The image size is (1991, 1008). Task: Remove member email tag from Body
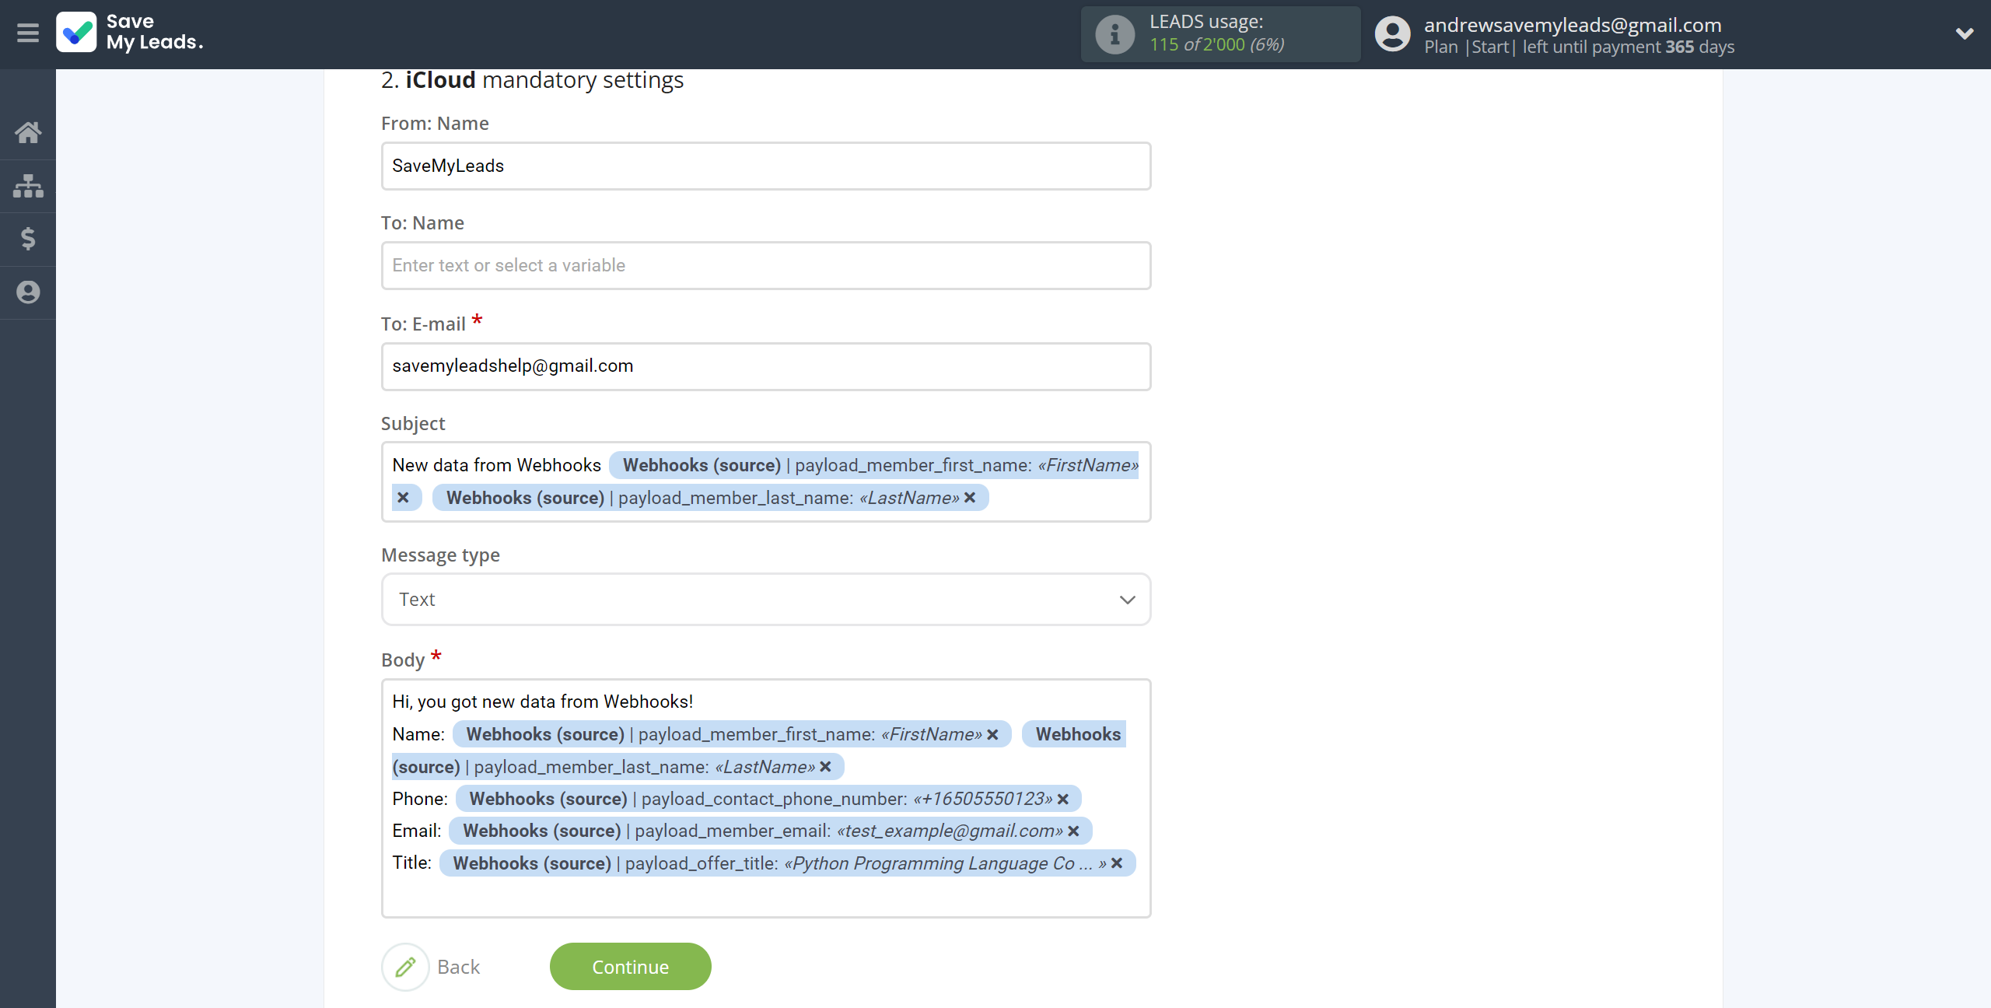click(1073, 831)
